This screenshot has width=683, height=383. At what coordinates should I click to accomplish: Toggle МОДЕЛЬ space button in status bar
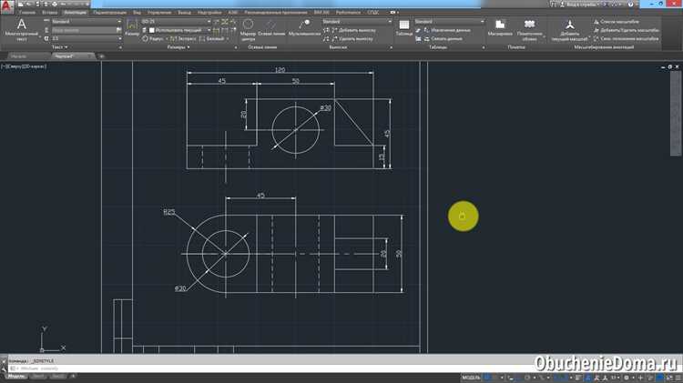tap(472, 378)
